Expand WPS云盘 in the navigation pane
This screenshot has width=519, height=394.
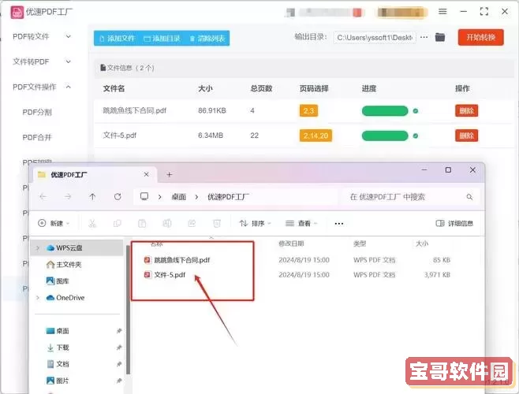click(38, 247)
